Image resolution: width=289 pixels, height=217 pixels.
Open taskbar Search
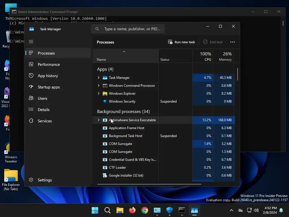108,210
